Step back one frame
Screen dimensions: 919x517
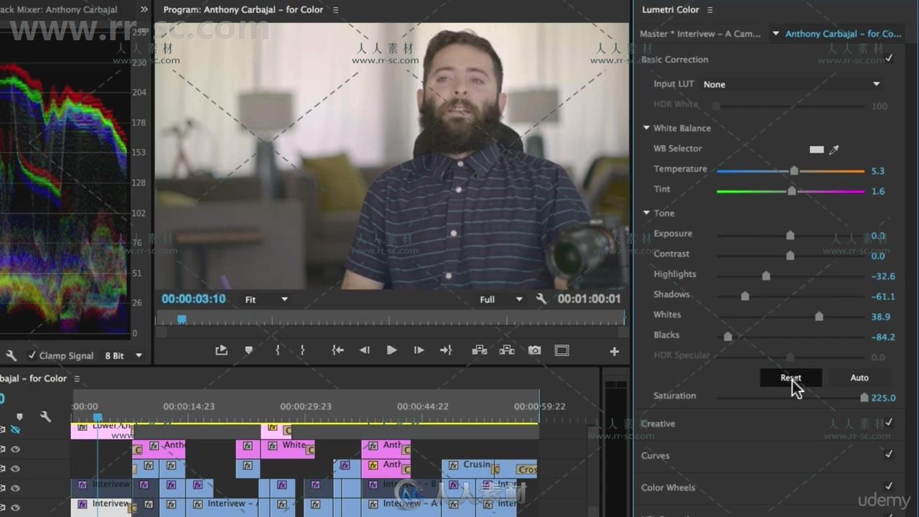tap(365, 350)
